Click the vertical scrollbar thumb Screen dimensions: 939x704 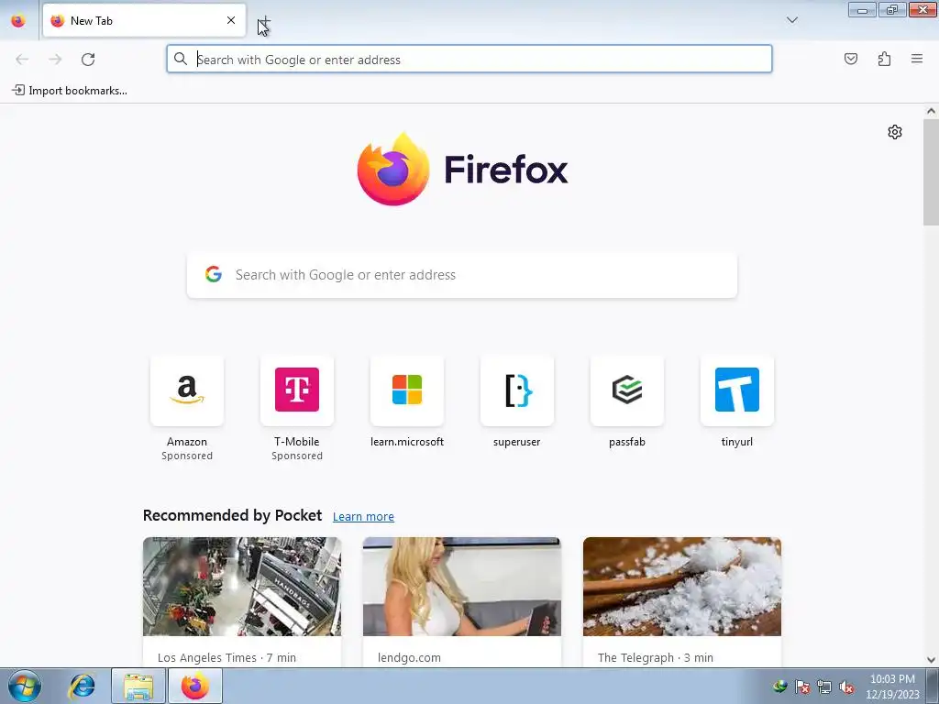pos(931,171)
